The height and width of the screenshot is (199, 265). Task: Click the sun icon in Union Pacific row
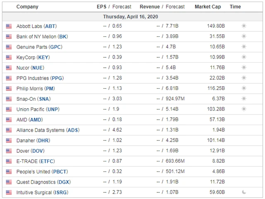pyautogui.click(x=244, y=109)
